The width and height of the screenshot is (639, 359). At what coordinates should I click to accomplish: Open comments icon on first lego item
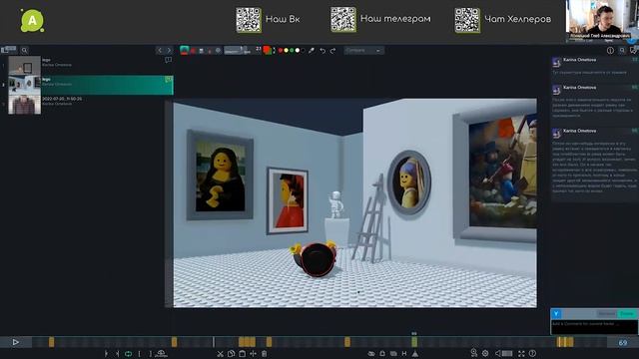pos(168,60)
